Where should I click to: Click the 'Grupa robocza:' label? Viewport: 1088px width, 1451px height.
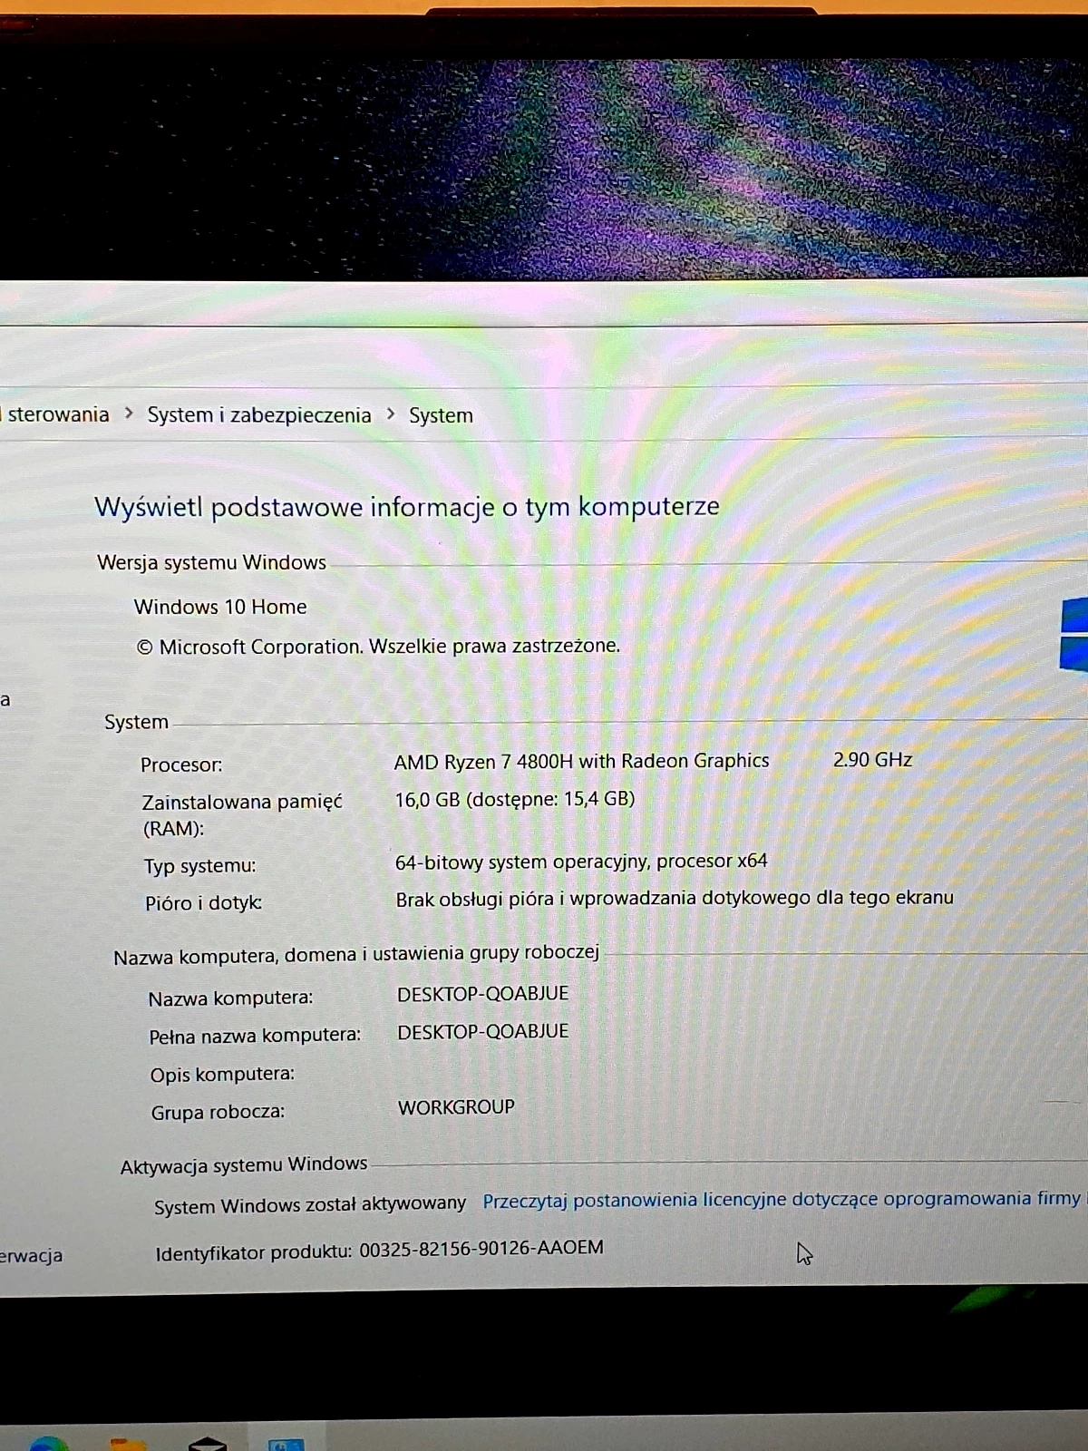[218, 1112]
